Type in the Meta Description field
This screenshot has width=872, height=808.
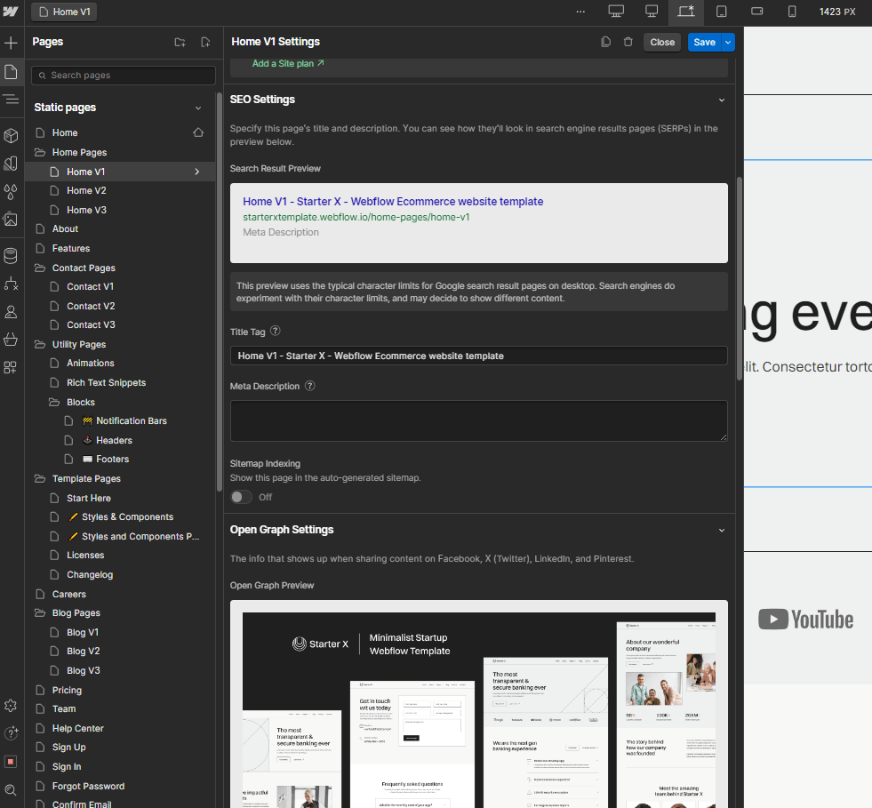pyautogui.click(x=479, y=418)
